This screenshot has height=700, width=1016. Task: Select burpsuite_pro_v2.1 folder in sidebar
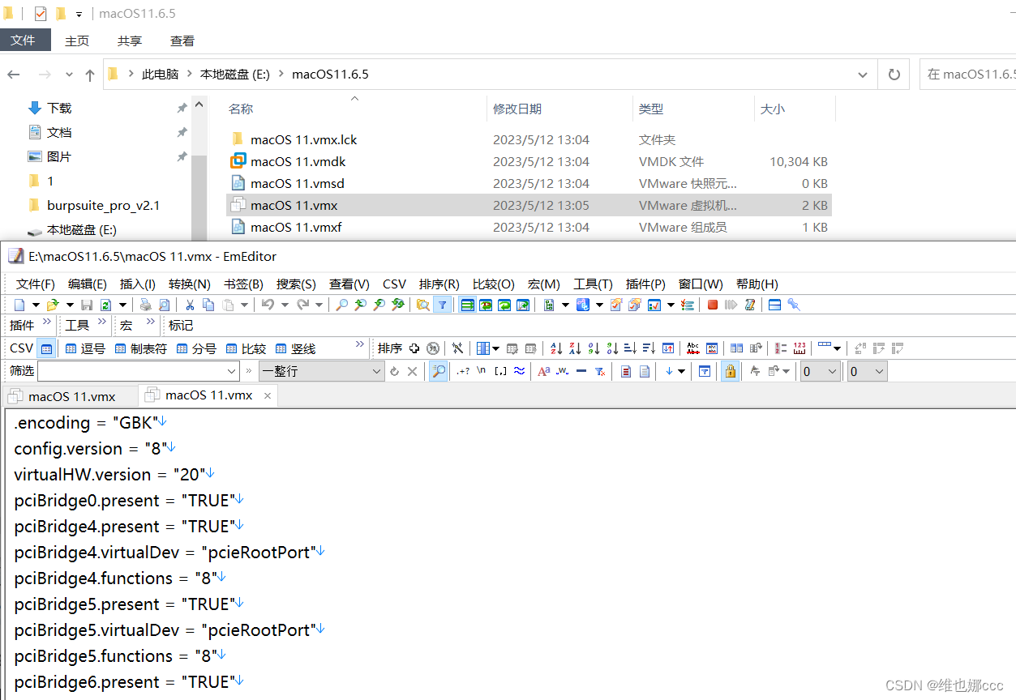tap(103, 205)
